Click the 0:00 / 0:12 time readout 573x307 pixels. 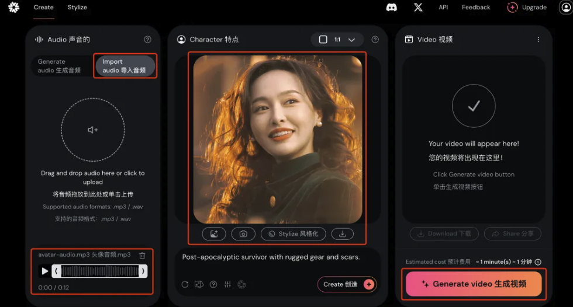(53, 288)
